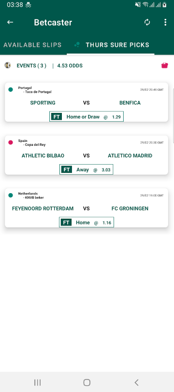The height and width of the screenshot is (392, 174).
Task: Open Feyenoord Rotterdam vs FC Groningen card
Action: 87,208
